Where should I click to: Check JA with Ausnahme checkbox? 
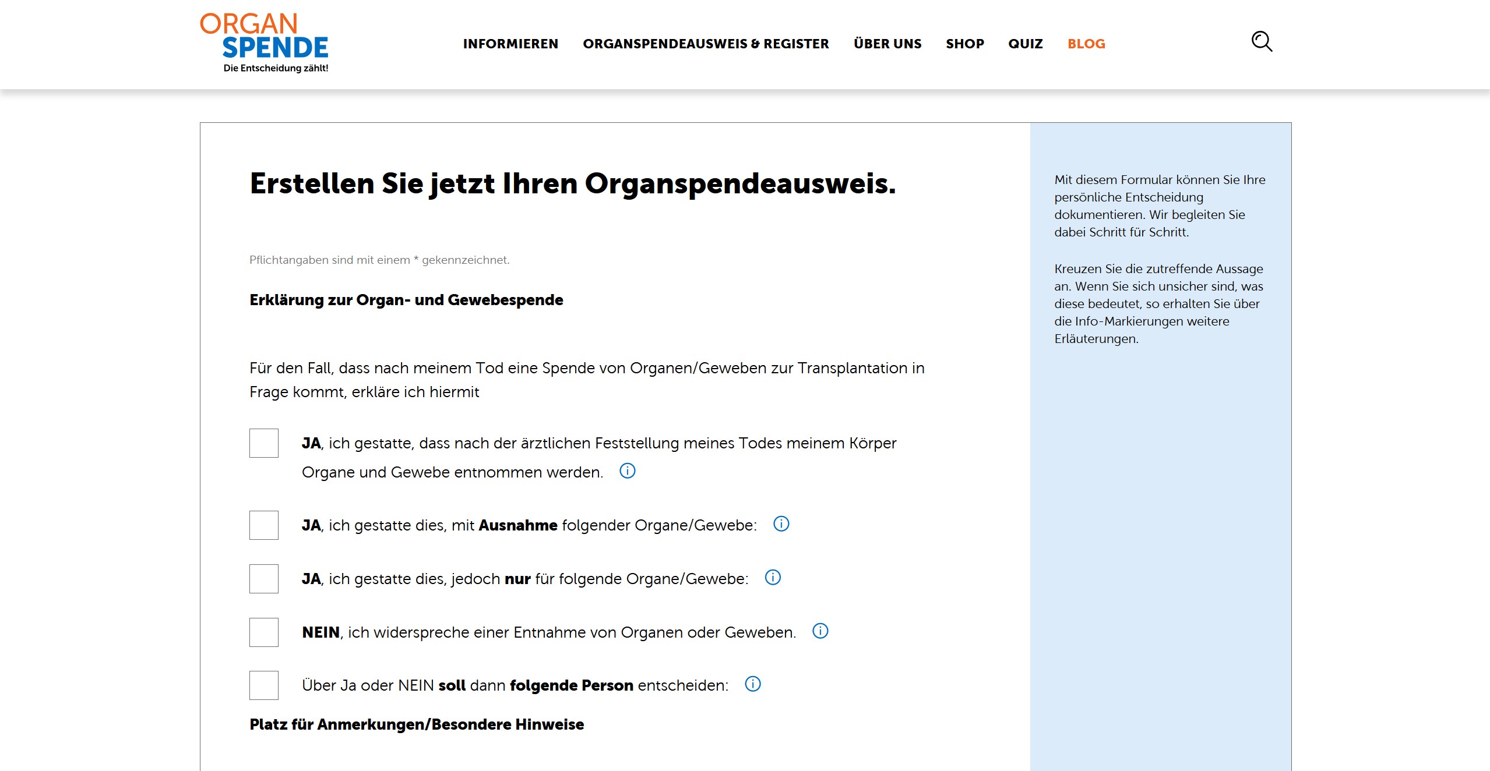tap(264, 525)
